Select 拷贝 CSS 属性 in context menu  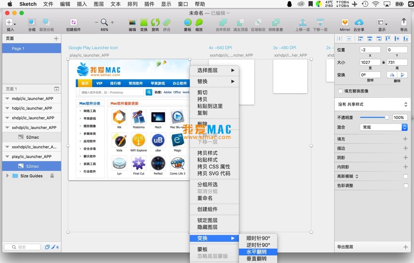click(x=214, y=167)
